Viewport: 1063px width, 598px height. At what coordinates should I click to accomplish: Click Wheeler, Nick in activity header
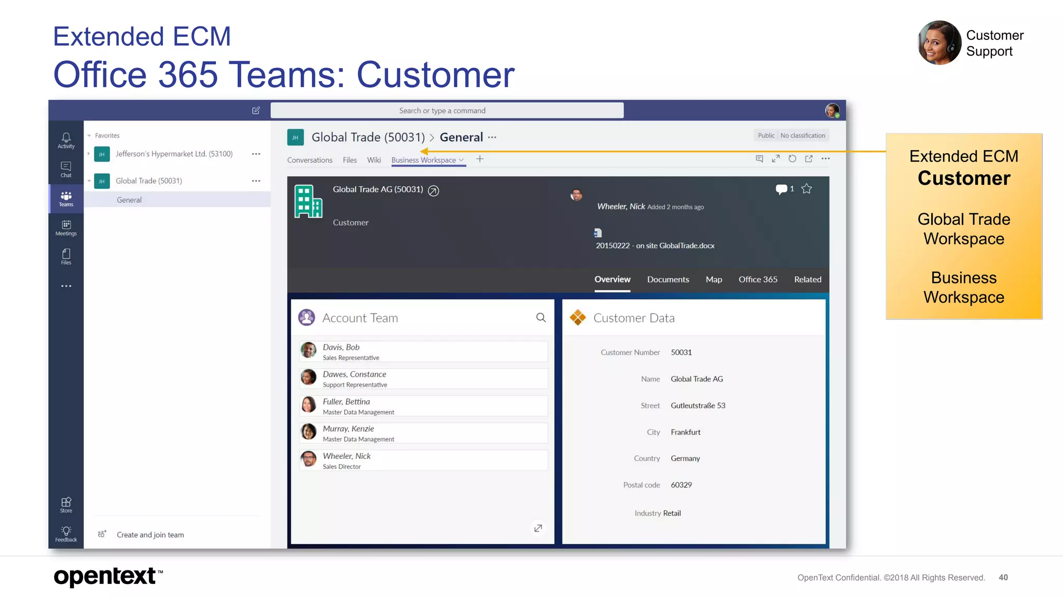click(621, 207)
